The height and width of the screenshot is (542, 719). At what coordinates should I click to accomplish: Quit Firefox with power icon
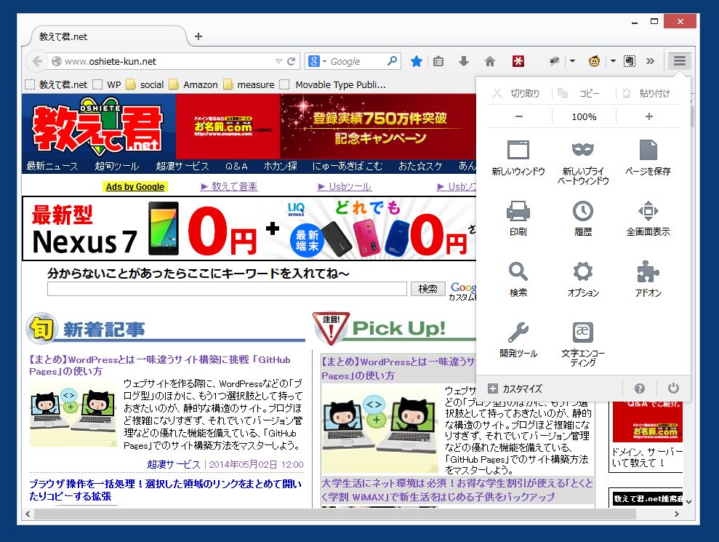coord(673,388)
